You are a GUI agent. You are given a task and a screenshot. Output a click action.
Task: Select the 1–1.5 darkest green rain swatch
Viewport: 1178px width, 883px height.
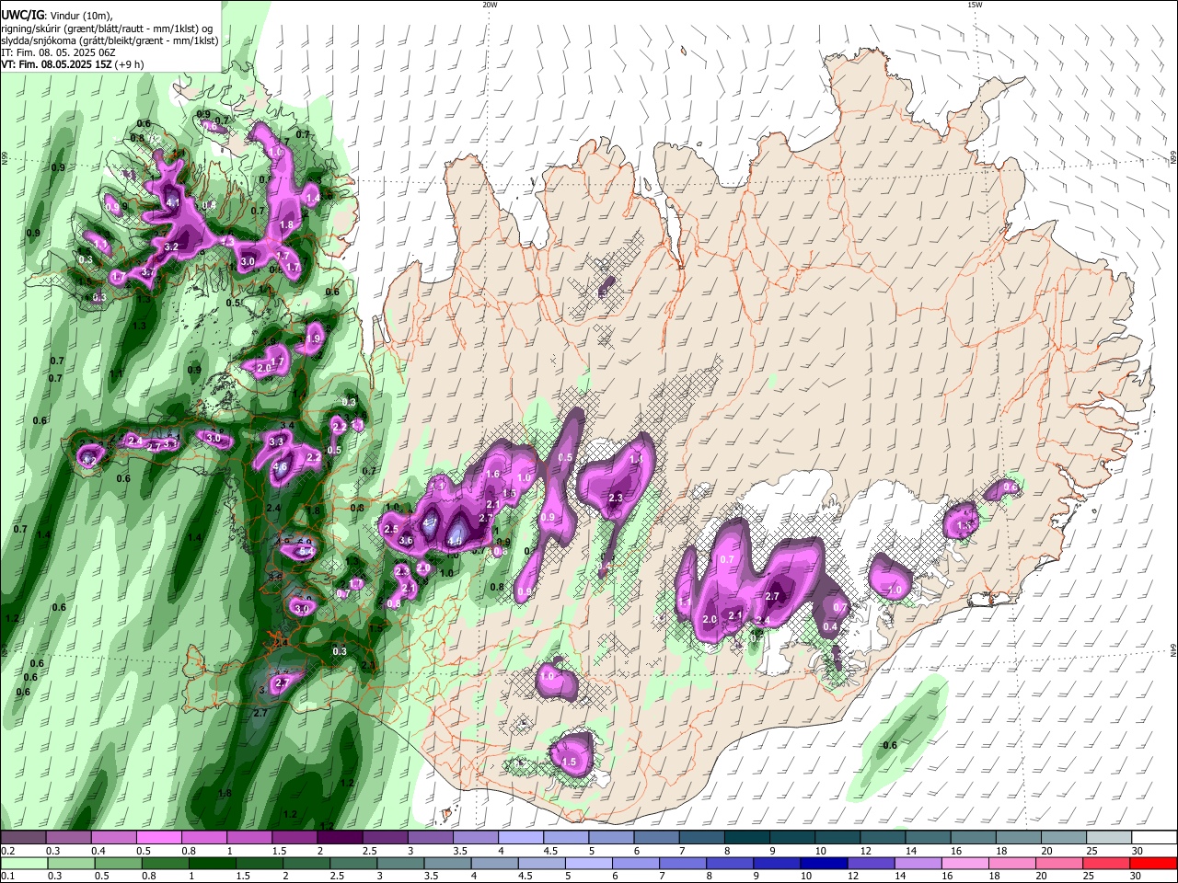pos(212,863)
